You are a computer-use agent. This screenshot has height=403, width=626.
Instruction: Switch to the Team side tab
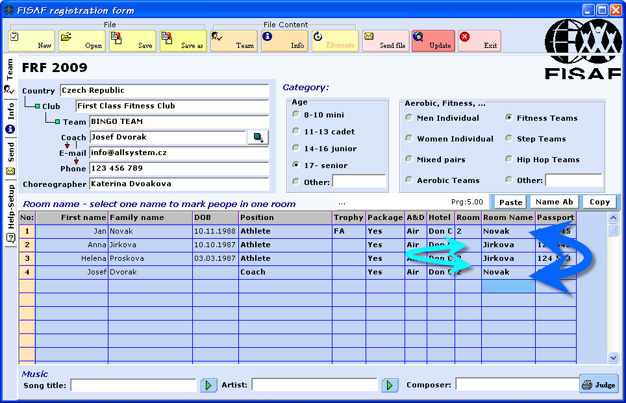[x=10, y=77]
